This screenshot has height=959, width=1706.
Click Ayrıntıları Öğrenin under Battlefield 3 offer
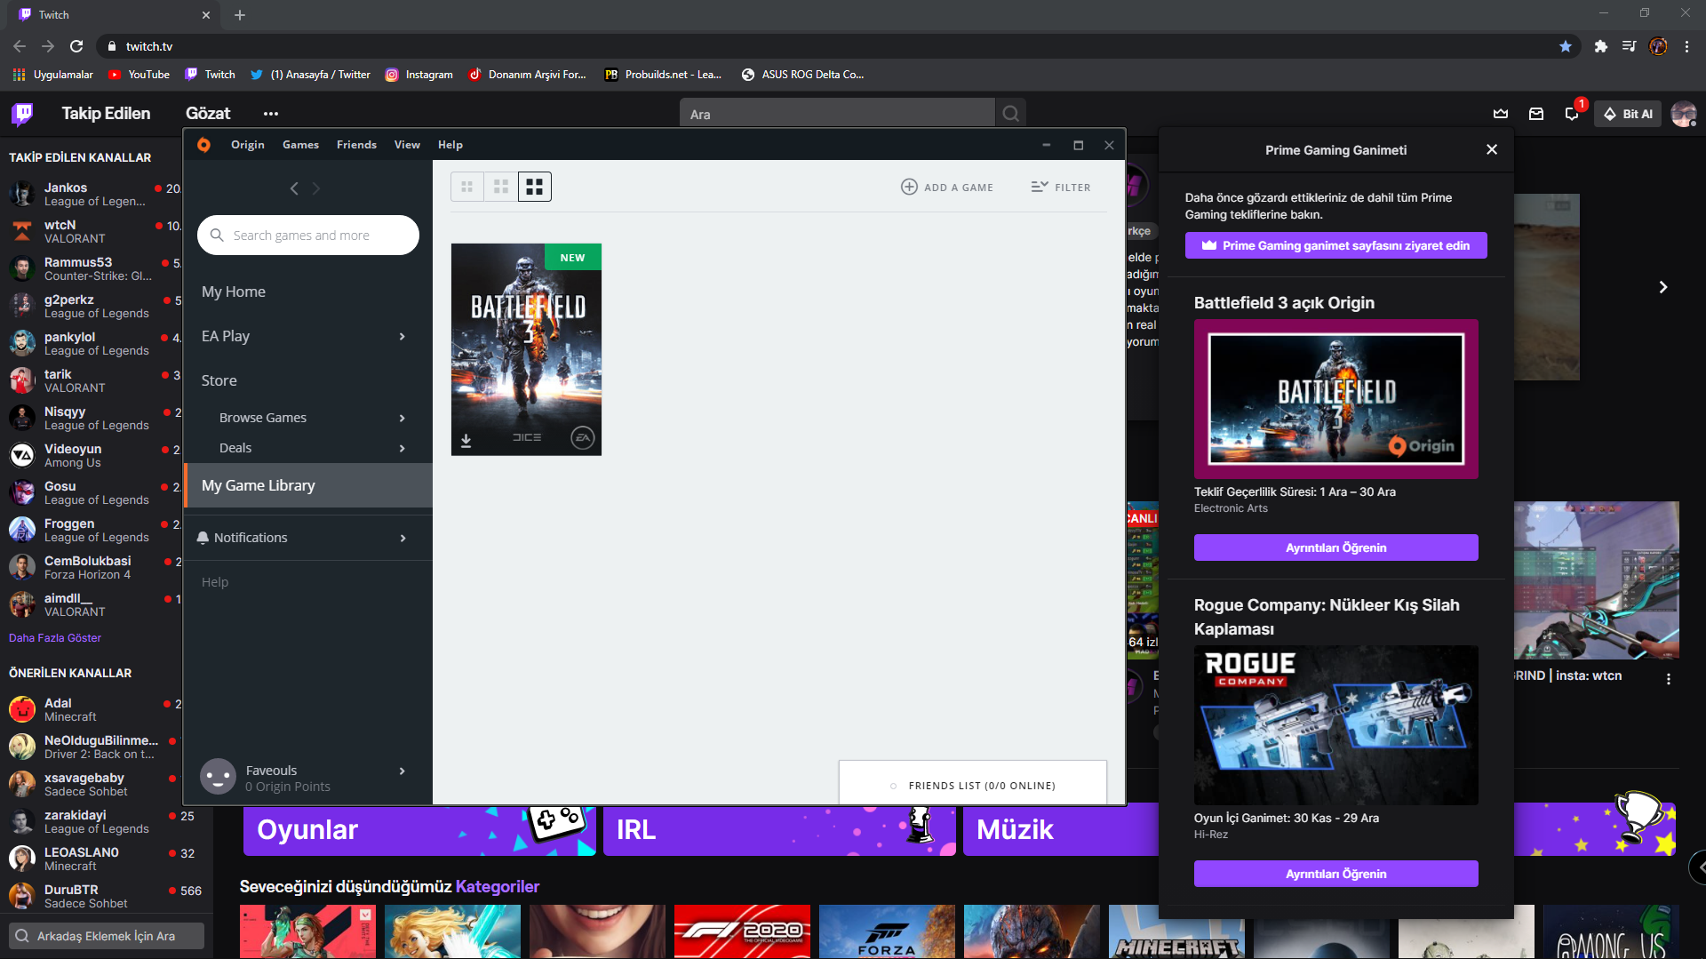pos(1335,547)
